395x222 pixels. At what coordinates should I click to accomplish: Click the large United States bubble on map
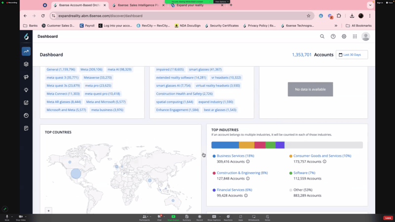tap(76, 174)
